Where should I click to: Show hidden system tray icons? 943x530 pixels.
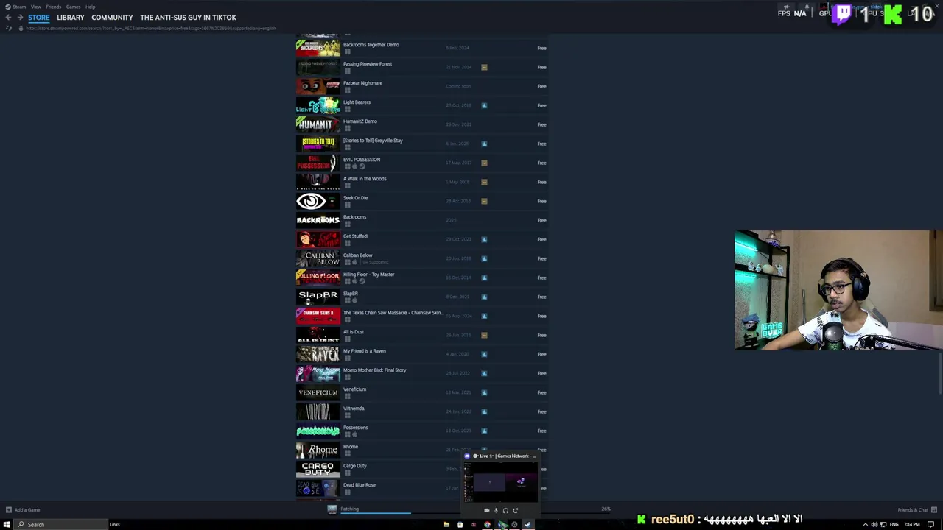(x=865, y=524)
